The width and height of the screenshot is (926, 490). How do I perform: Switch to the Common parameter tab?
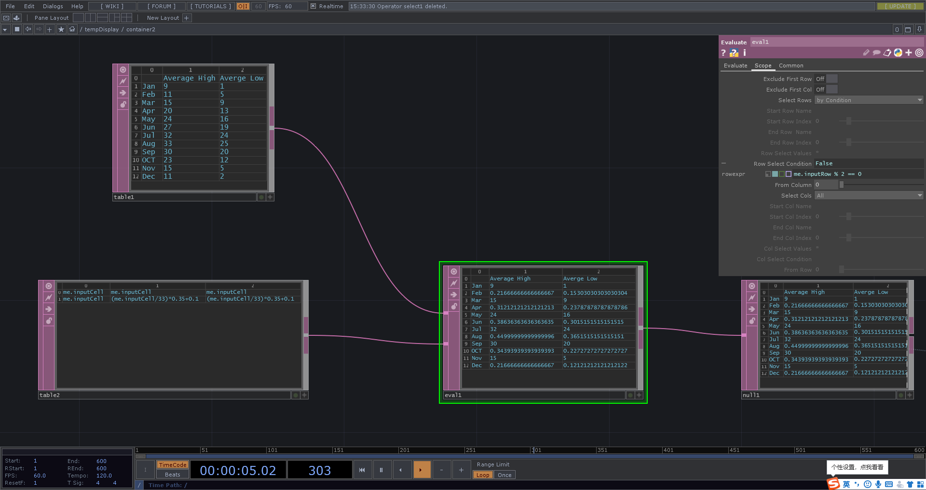pos(790,66)
